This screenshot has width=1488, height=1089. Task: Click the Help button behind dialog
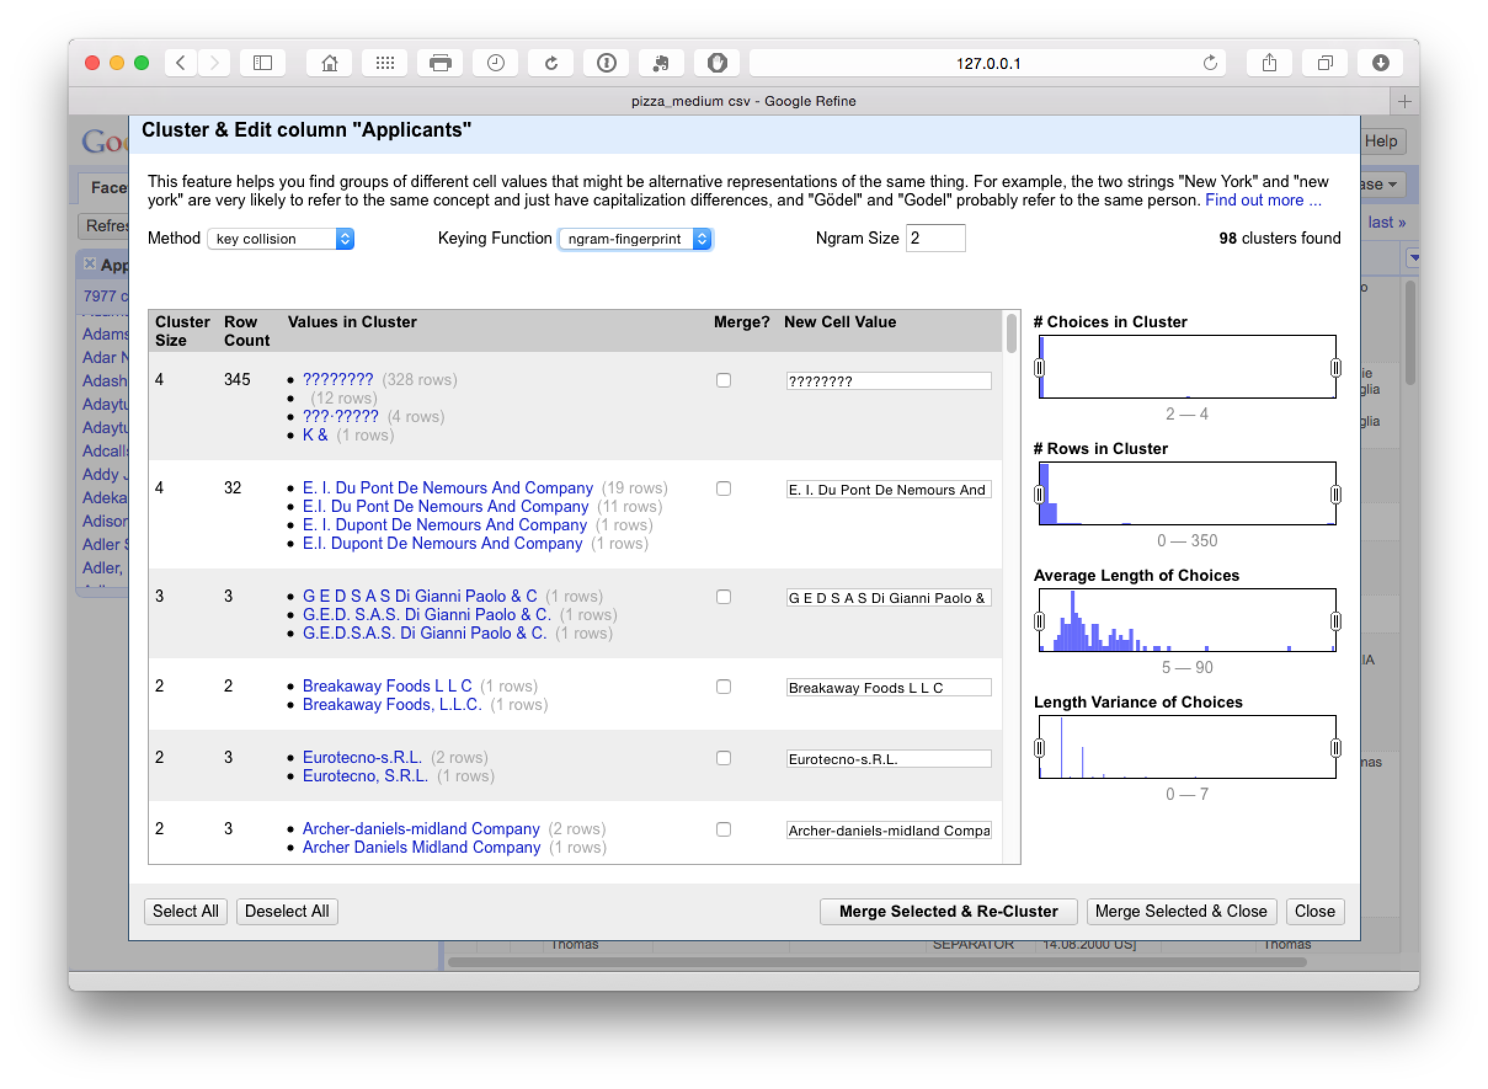pyautogui.click(x=1381, y=141)
